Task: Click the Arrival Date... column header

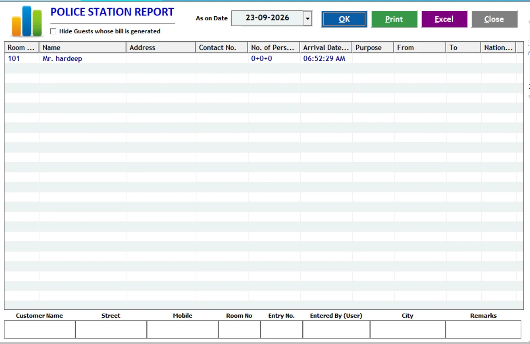Action: click(x=326, y=47)
